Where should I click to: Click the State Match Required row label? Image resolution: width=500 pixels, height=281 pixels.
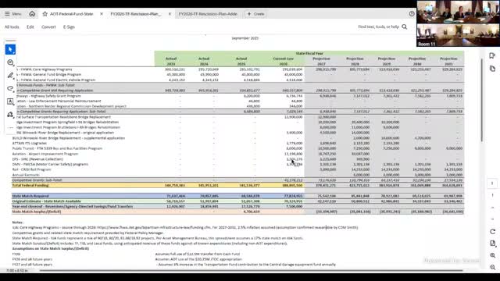click(x=30, y=196)
